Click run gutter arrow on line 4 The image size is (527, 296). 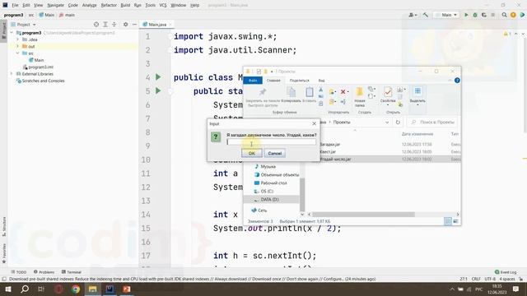click(158, 77)
